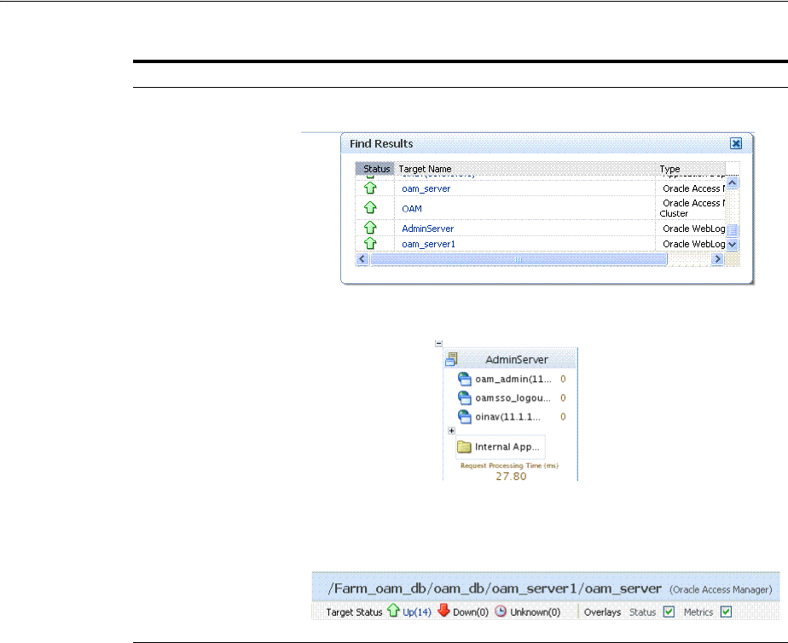Click the Oracle Access type cell for oam_server
This screenshot has height=643, width=788.
coord(692,188)
